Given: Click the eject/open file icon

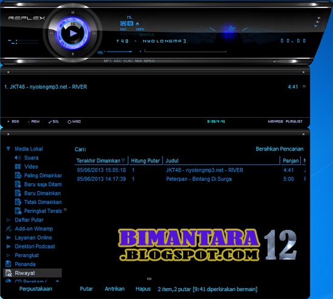Looking at the screenshot, I should click(138, 24).
